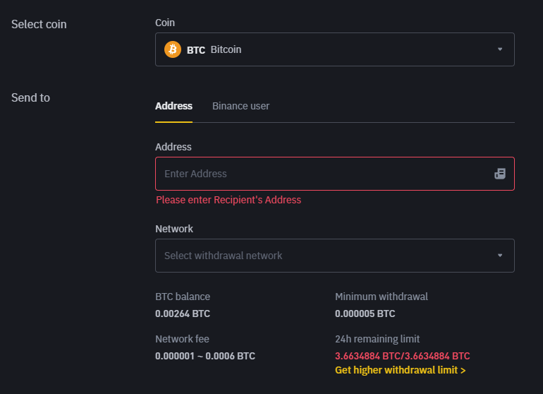Click the red Please enter Recipient's Address message
The width and height of the screenshot is (543, 394).
[x=228, y=200]
